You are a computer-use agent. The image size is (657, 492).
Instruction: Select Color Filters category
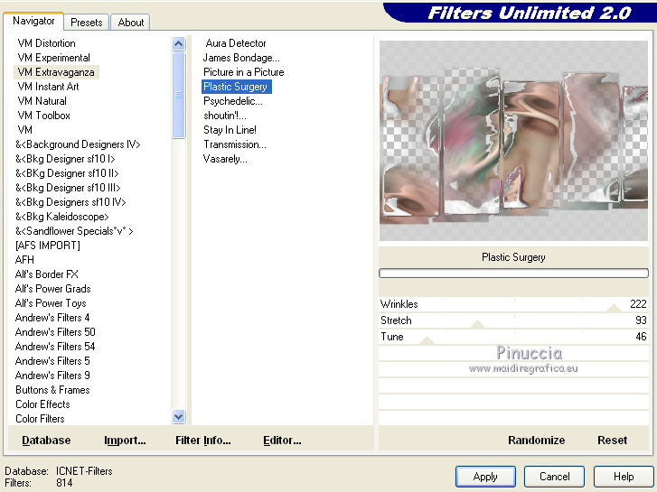coord(40,419)
